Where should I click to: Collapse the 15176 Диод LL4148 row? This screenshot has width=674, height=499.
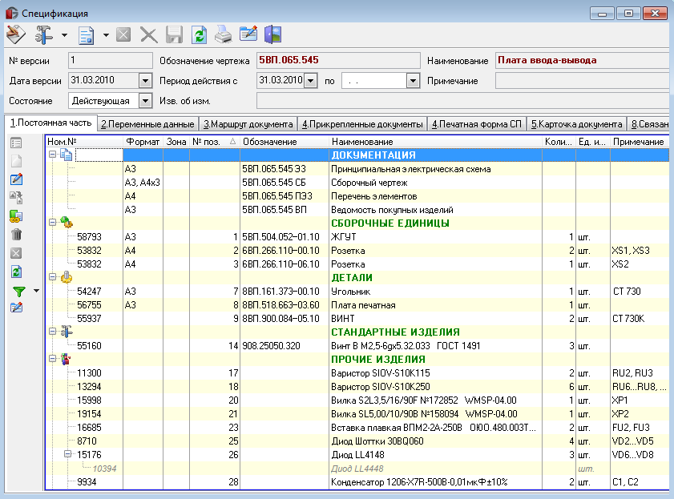click(x=67, y=454)
